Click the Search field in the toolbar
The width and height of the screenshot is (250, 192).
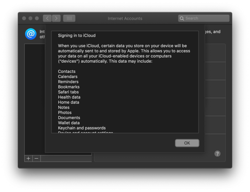204,18
